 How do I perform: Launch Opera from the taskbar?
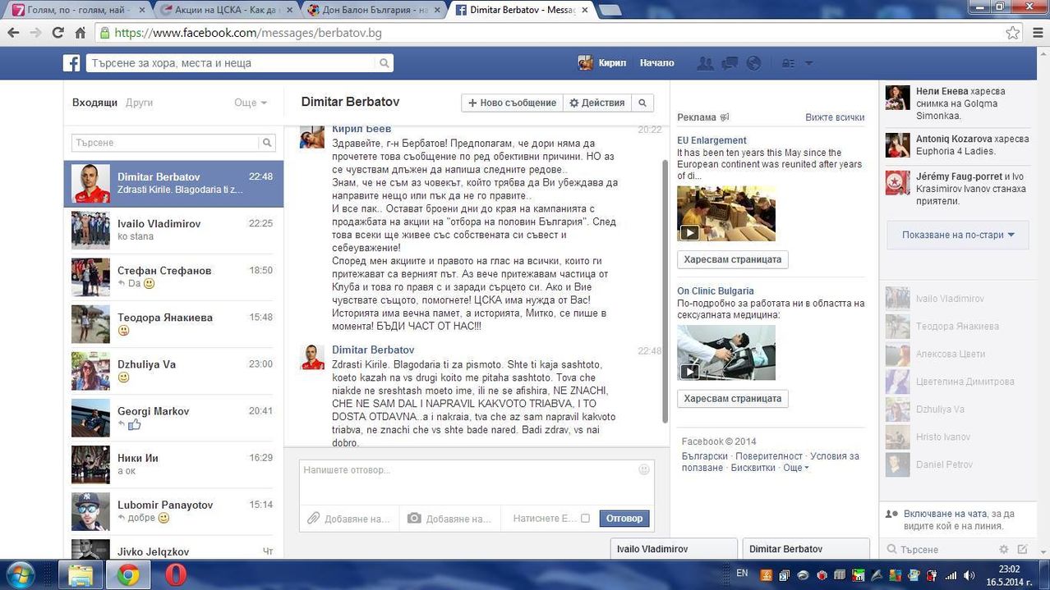(174, 575)
